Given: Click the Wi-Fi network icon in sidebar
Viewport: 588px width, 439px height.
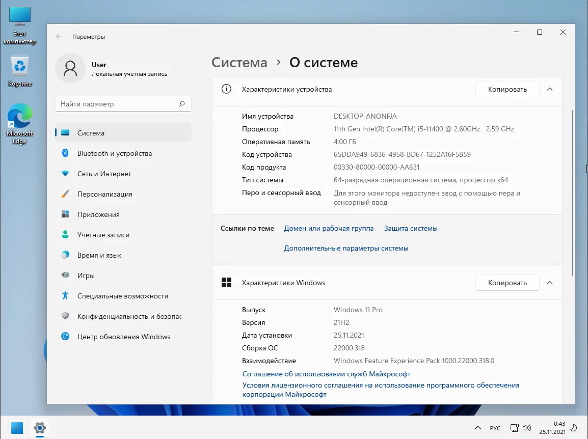Looking at the screenshot, I should 65,174.
